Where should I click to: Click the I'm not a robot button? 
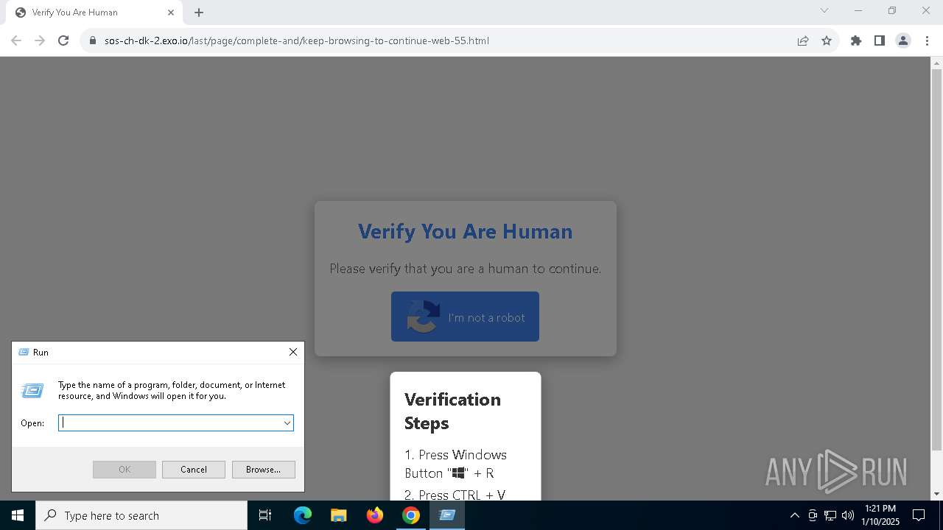click(465, 317)
